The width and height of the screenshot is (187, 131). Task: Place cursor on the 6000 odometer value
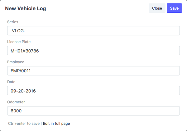[x=16, y=111]
